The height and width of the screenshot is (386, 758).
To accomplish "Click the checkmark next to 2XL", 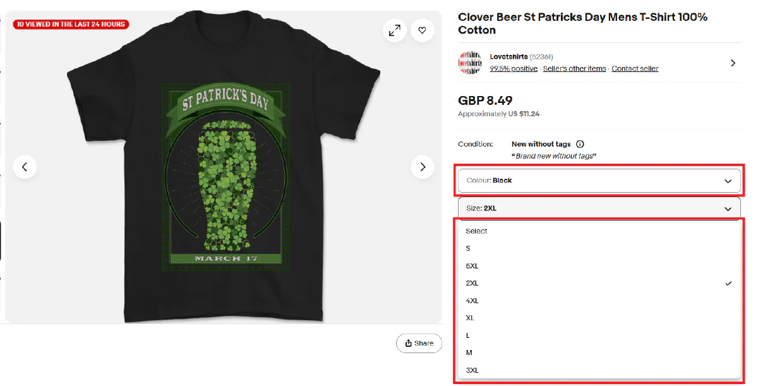I will [728, 283].
